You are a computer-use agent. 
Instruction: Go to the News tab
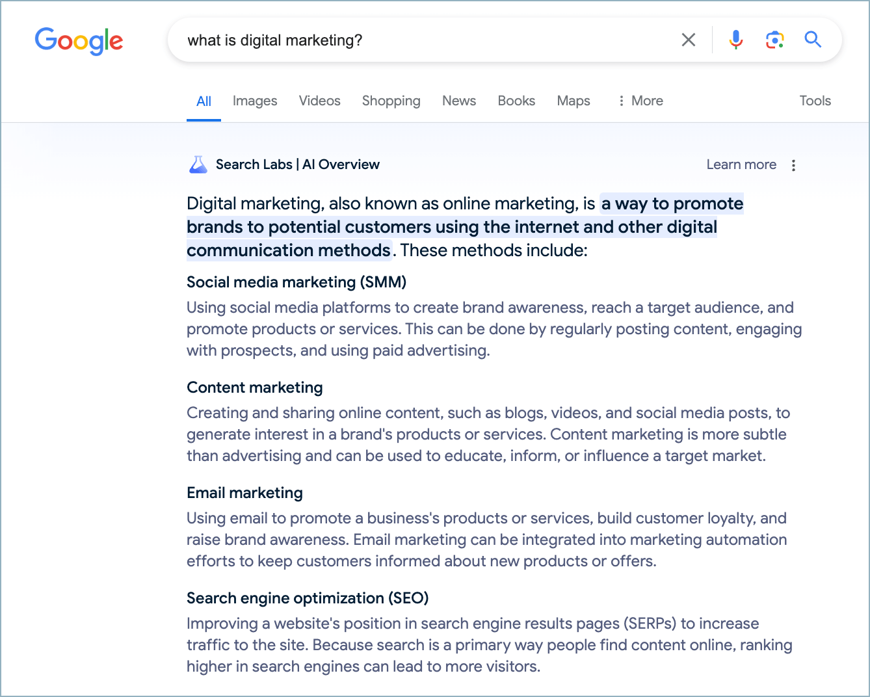[459, 101]
